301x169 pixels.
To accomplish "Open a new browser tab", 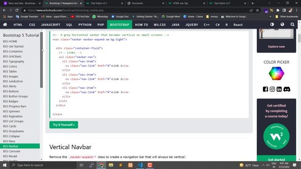I will pos(253,3).
